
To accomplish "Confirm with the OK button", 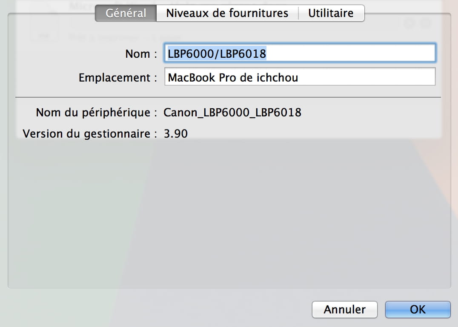I will (x=418, y=310).
